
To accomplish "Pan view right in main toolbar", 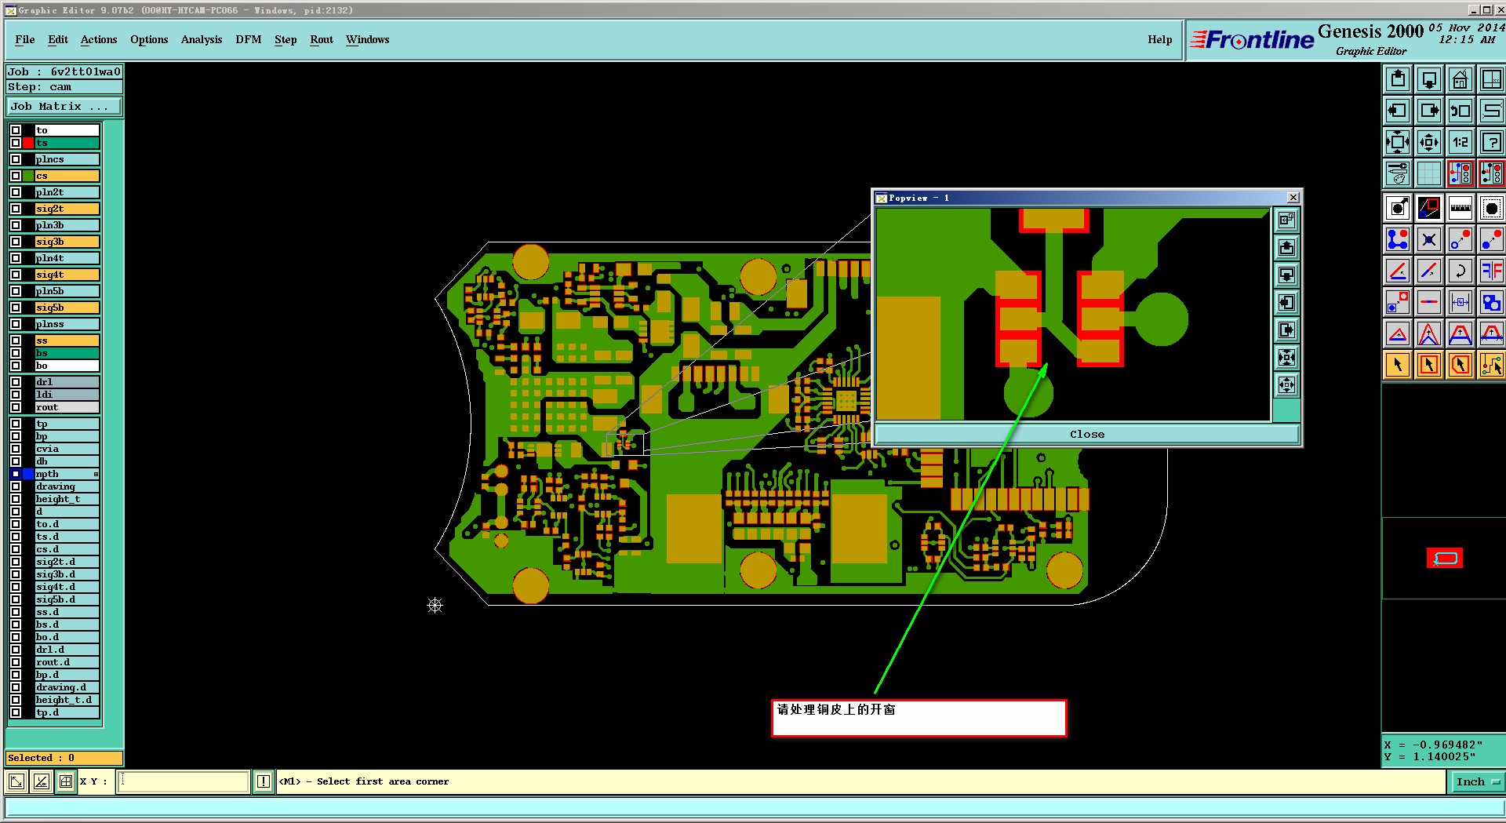I will (x=1429, y=111).
